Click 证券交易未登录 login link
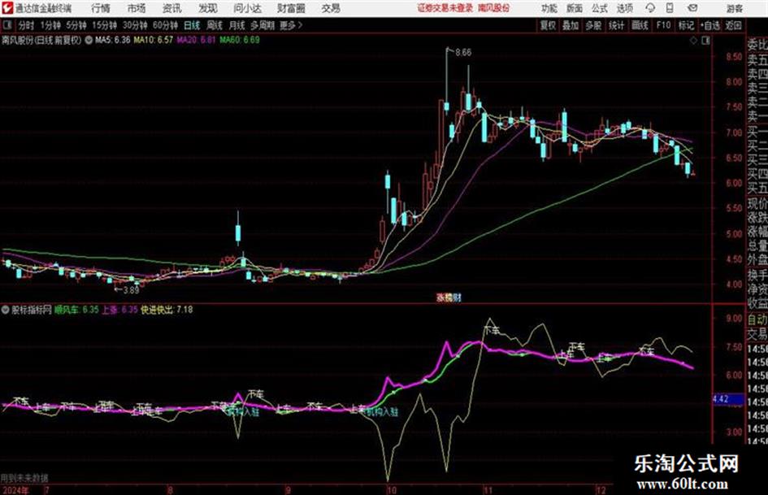The height and width of the screenshot is (495, 768). tap(445, 8)
